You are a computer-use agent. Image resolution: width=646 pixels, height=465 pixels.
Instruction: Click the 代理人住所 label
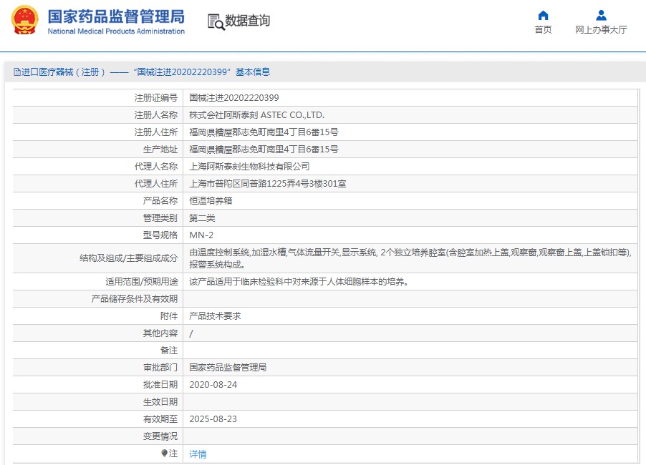click(x=155, y=184)
